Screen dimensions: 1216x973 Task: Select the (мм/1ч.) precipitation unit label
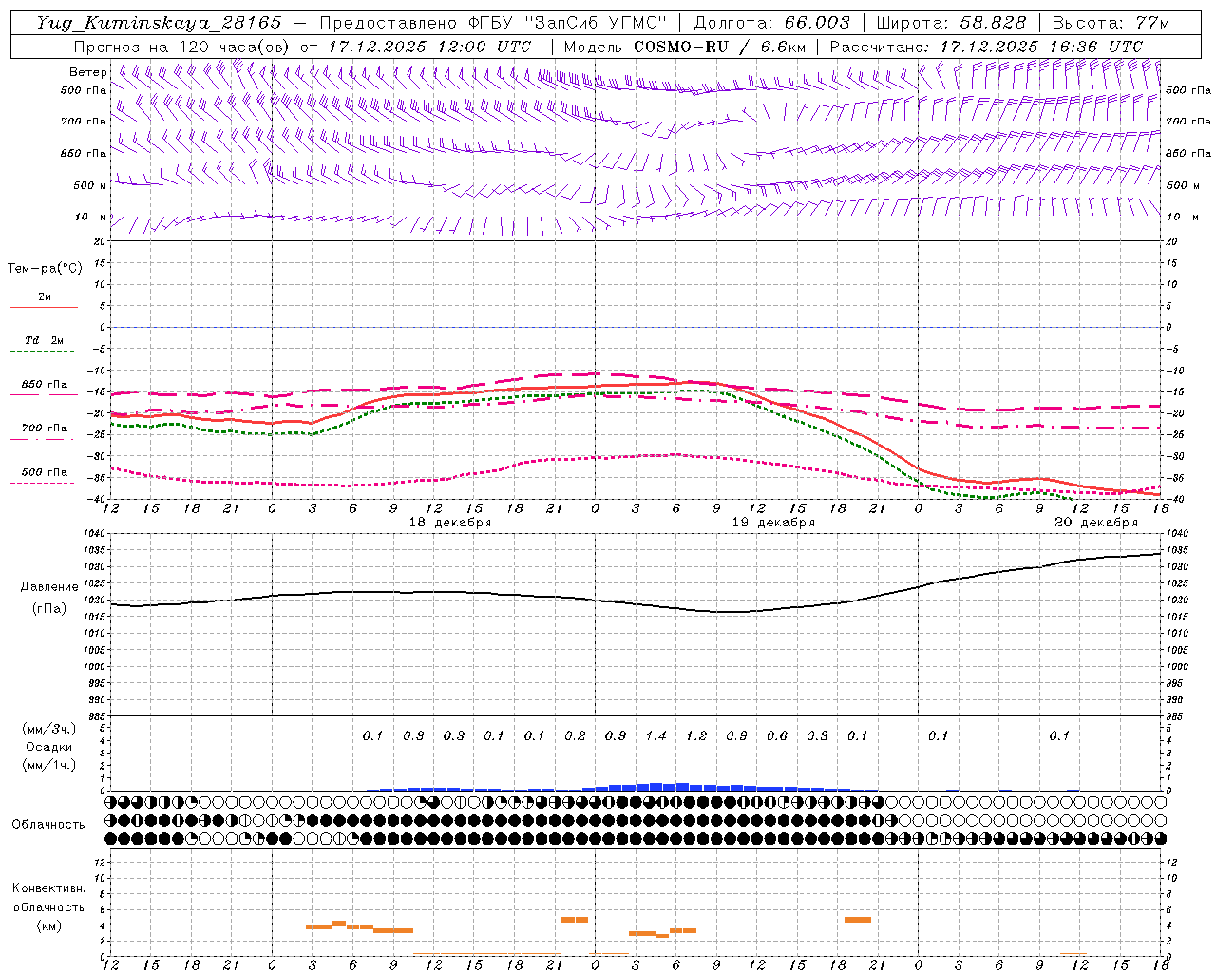tap(49, 765)
